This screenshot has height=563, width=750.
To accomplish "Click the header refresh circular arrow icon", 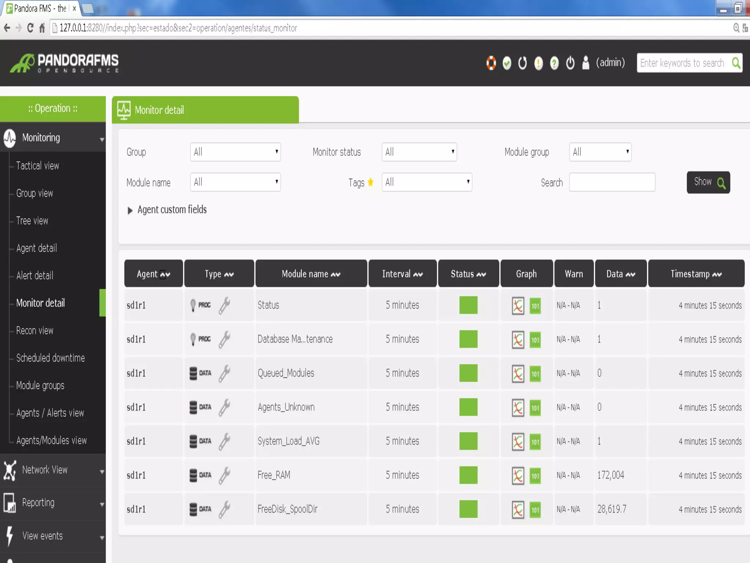I will pyautogui.click(x=523, y=63).
